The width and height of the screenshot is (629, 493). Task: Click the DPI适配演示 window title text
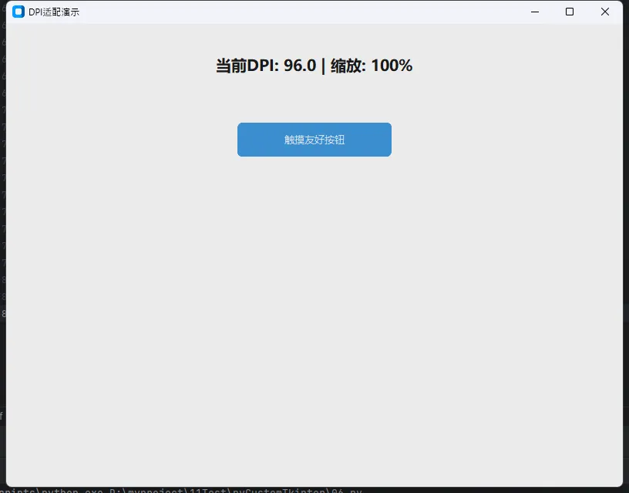[x=53, y=12]
